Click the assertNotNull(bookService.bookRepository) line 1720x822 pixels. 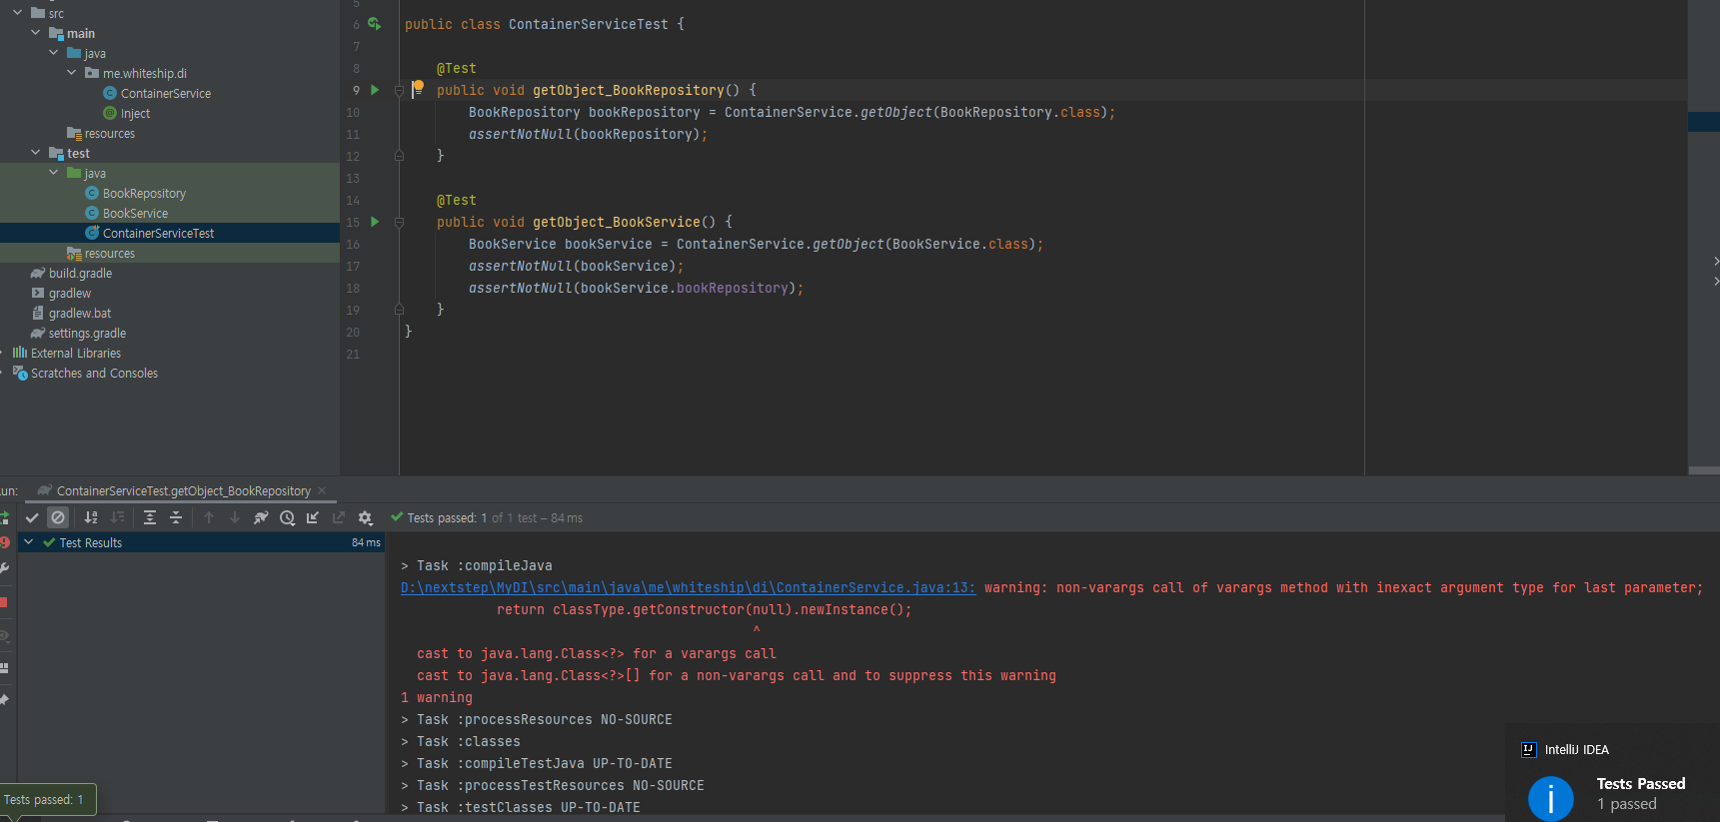pos(636,288)
